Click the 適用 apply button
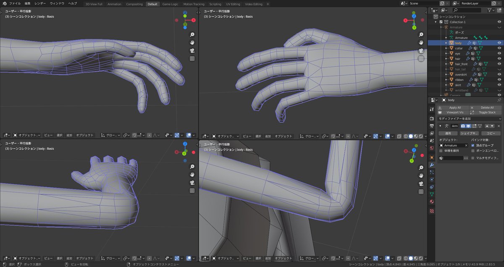 tap(448, 133)
